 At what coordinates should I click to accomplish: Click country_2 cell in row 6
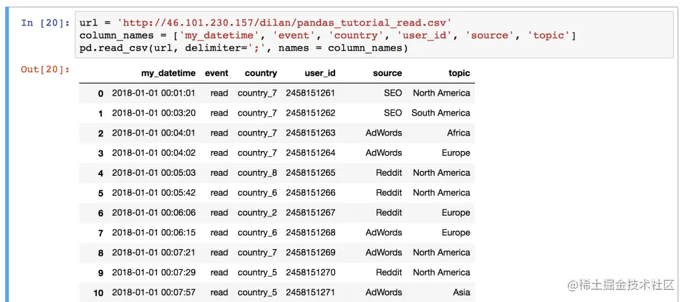point(258,213)
